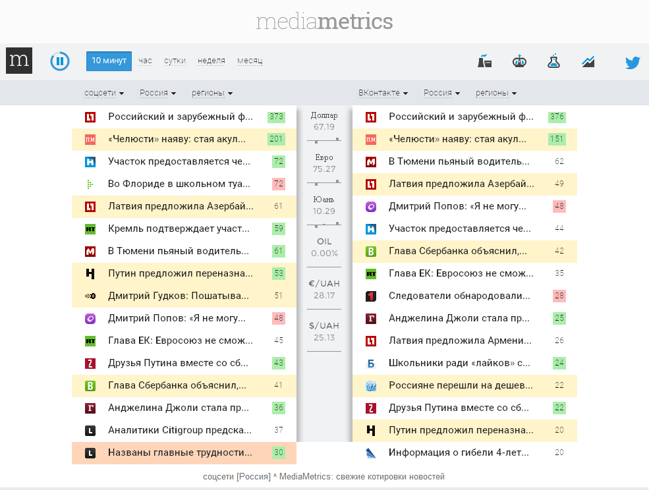Open 'Школьники ради «лайков»' headline
This screenshot has width=649, height=490.
[x=459, y=363]
